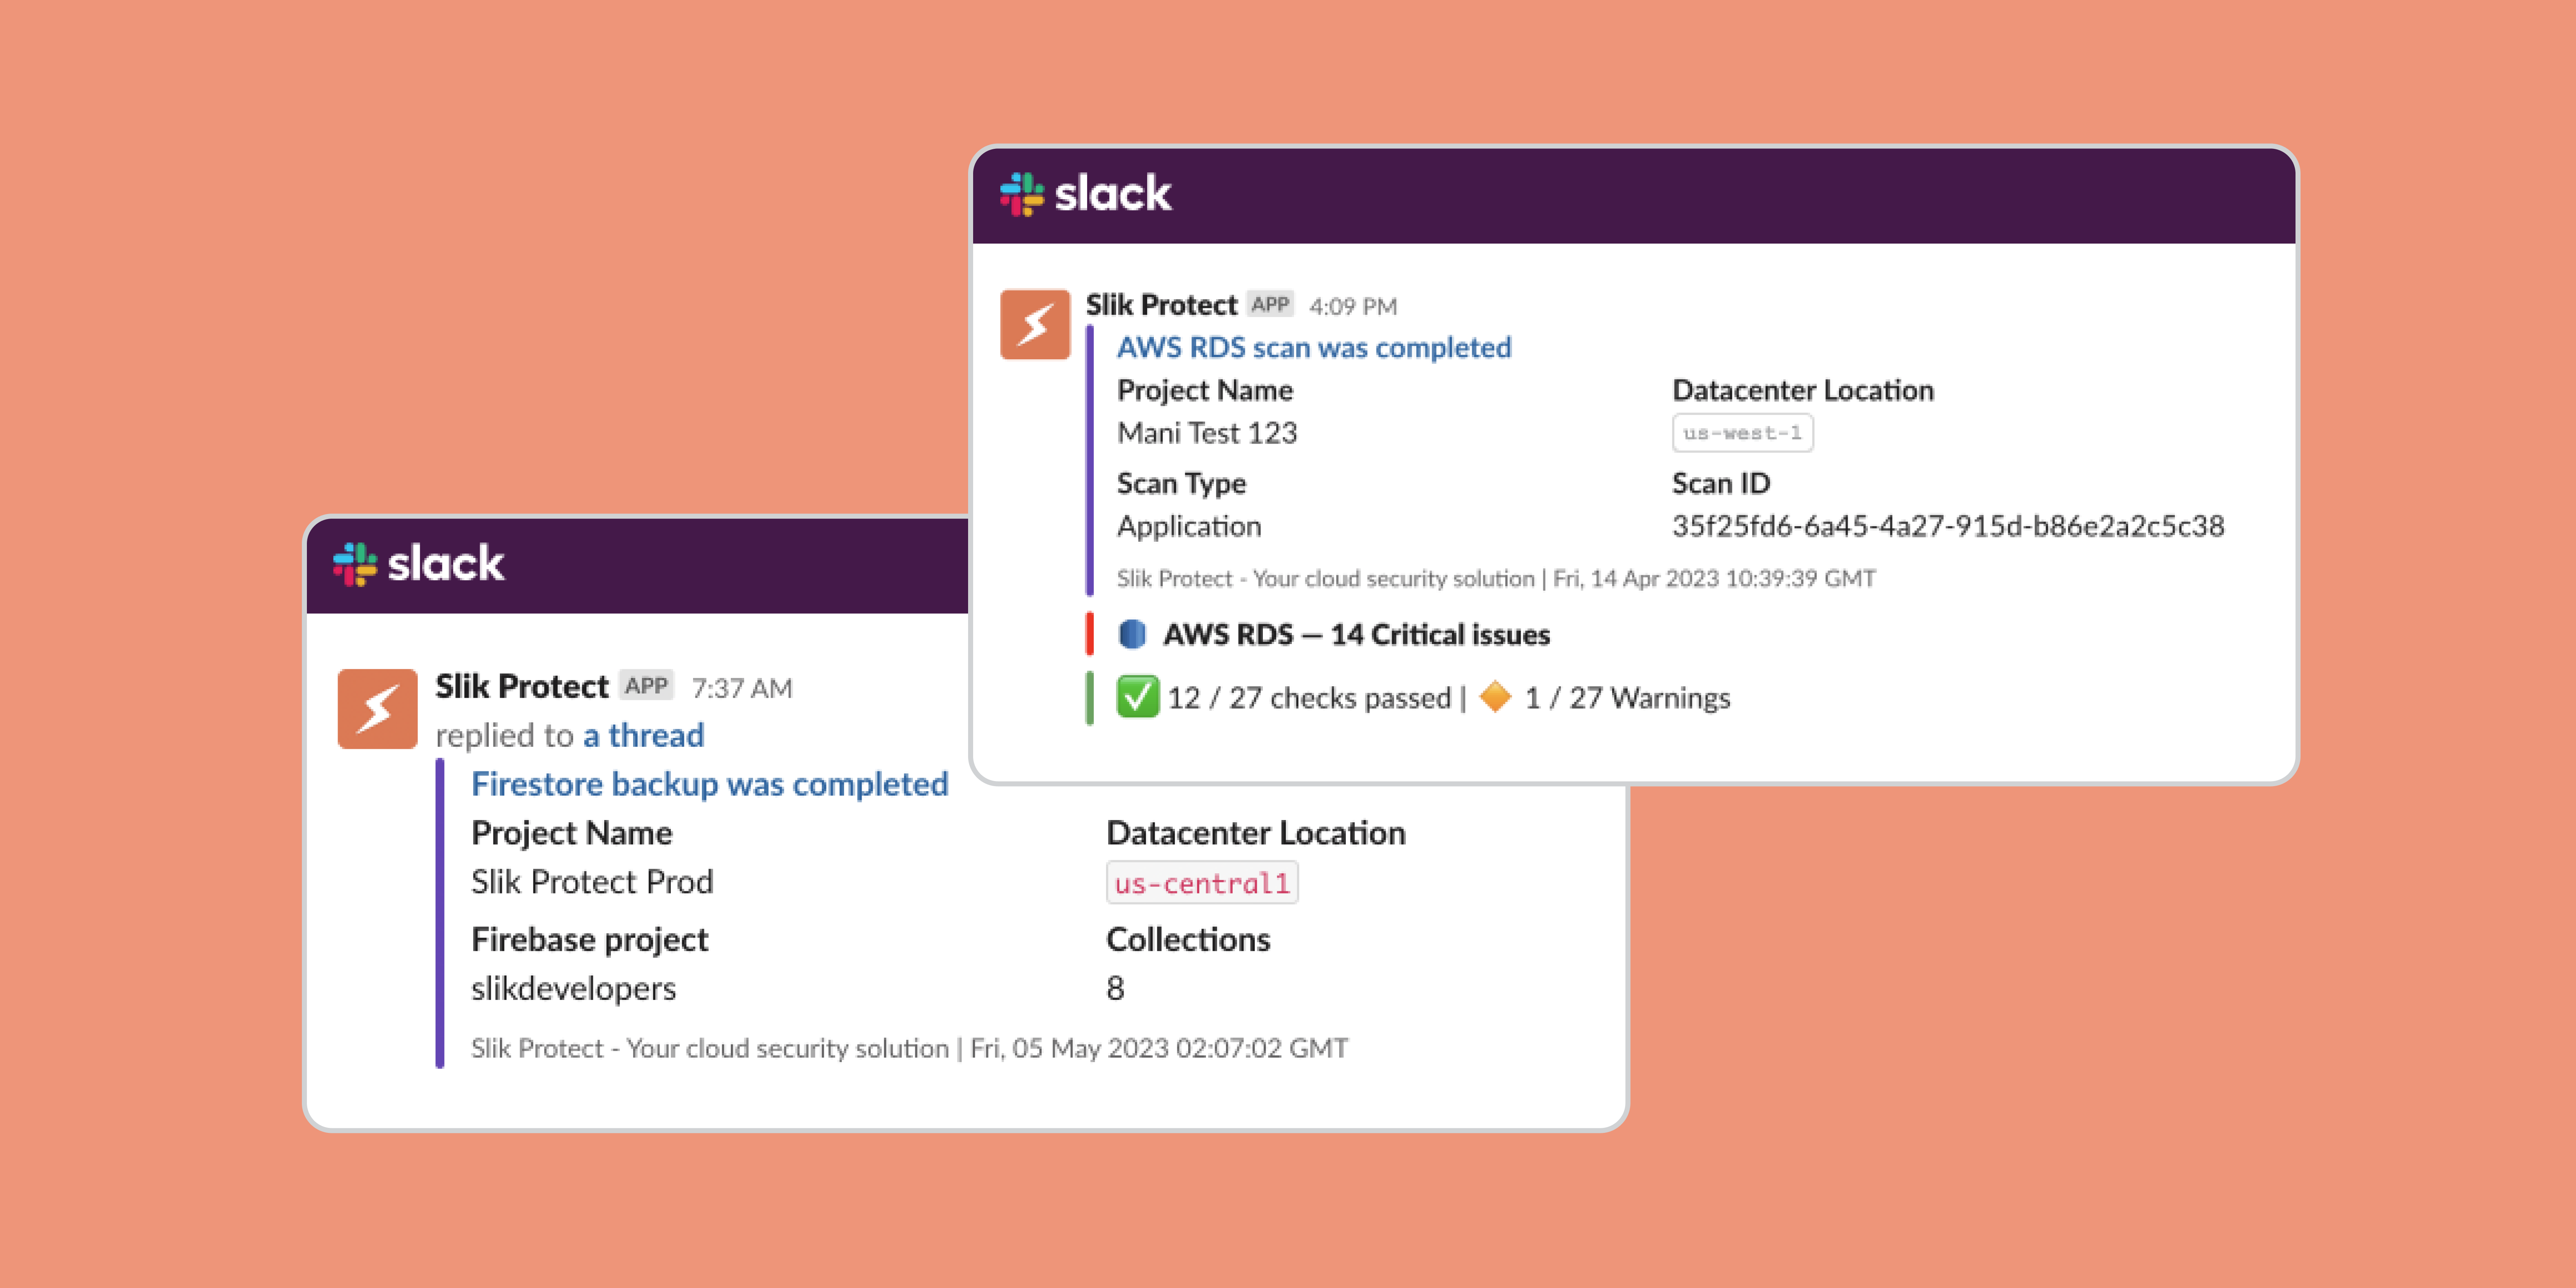Open the 'AWS RDS scan was completed' link
Image resolution: width=2576 pixels, height=1288 pixels.
pos(1313,348)
